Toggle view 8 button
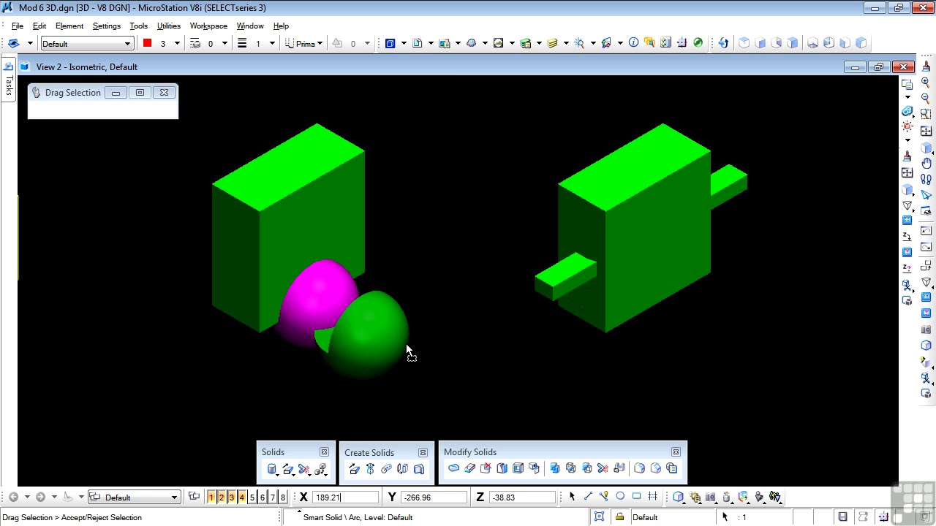This screenshot has height=526, width=936. click(283, 498)
